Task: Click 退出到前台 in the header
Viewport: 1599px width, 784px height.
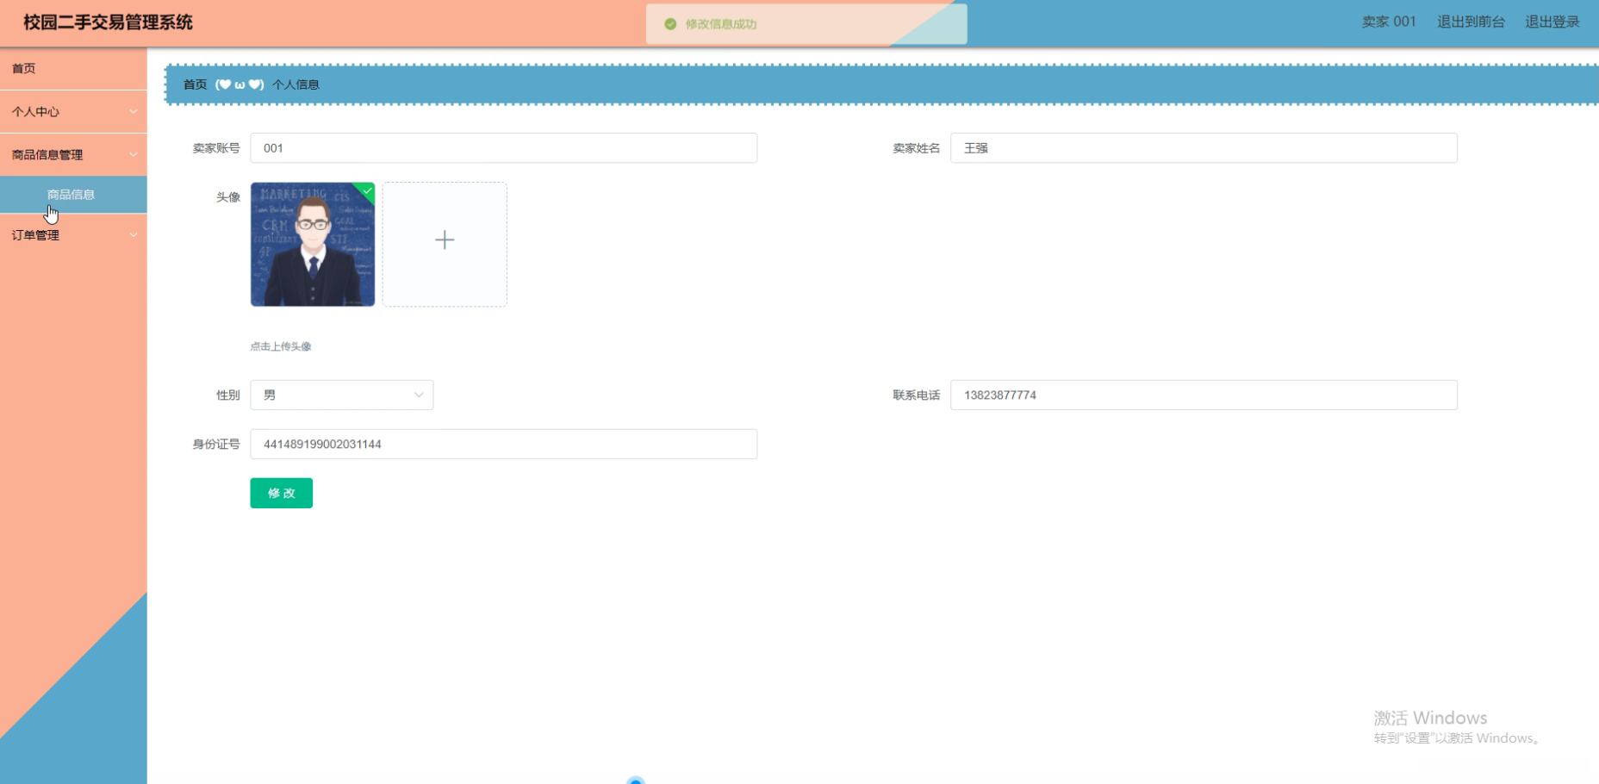Action: (x=1471, y=22)
